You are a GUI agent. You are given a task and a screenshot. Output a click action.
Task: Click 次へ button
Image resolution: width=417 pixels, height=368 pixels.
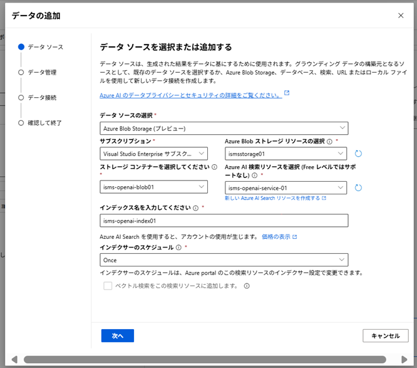[x=118, y=336]
